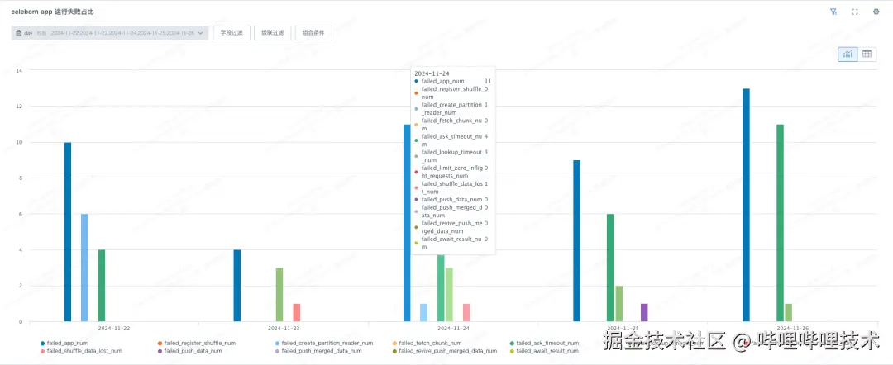Click the 级联过滤 button
Screen dimensions: 893x365
point(273,33)
